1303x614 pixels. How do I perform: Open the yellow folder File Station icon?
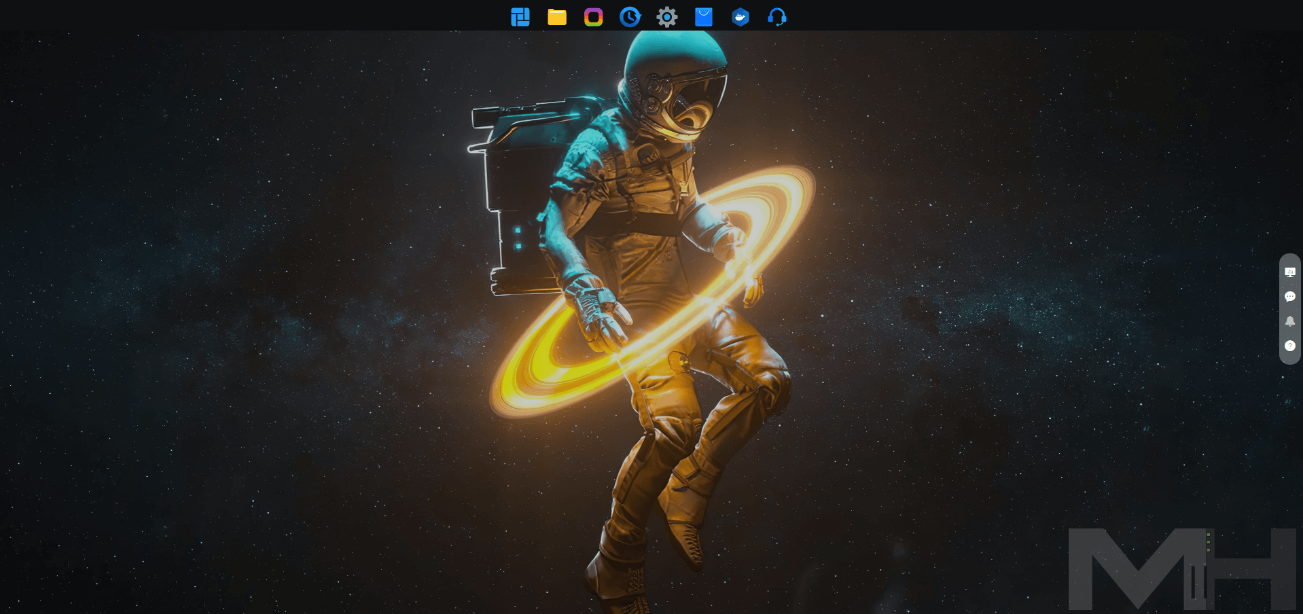pyautogui.click(x=557, y=17)
